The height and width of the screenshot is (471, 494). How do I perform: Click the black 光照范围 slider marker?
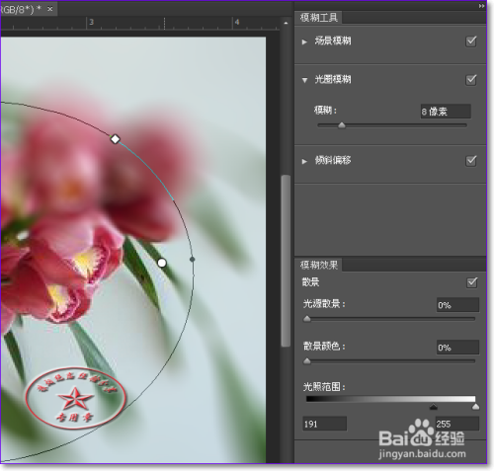pos(434,407)
